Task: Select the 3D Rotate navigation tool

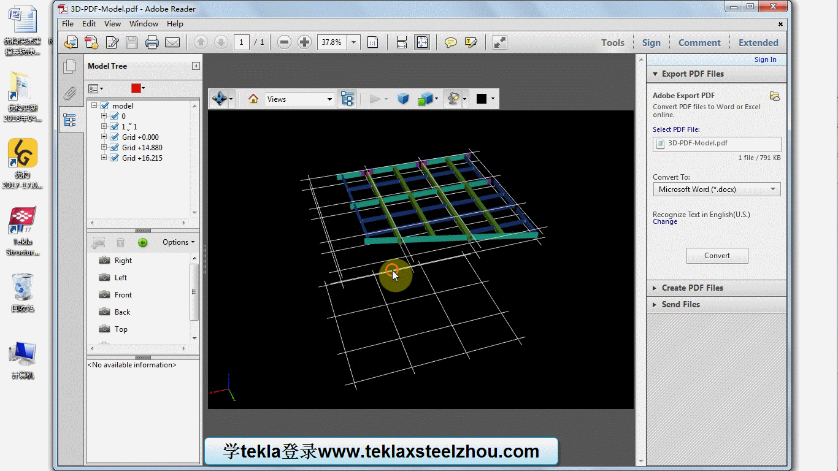Action: [x=219, y=99]
